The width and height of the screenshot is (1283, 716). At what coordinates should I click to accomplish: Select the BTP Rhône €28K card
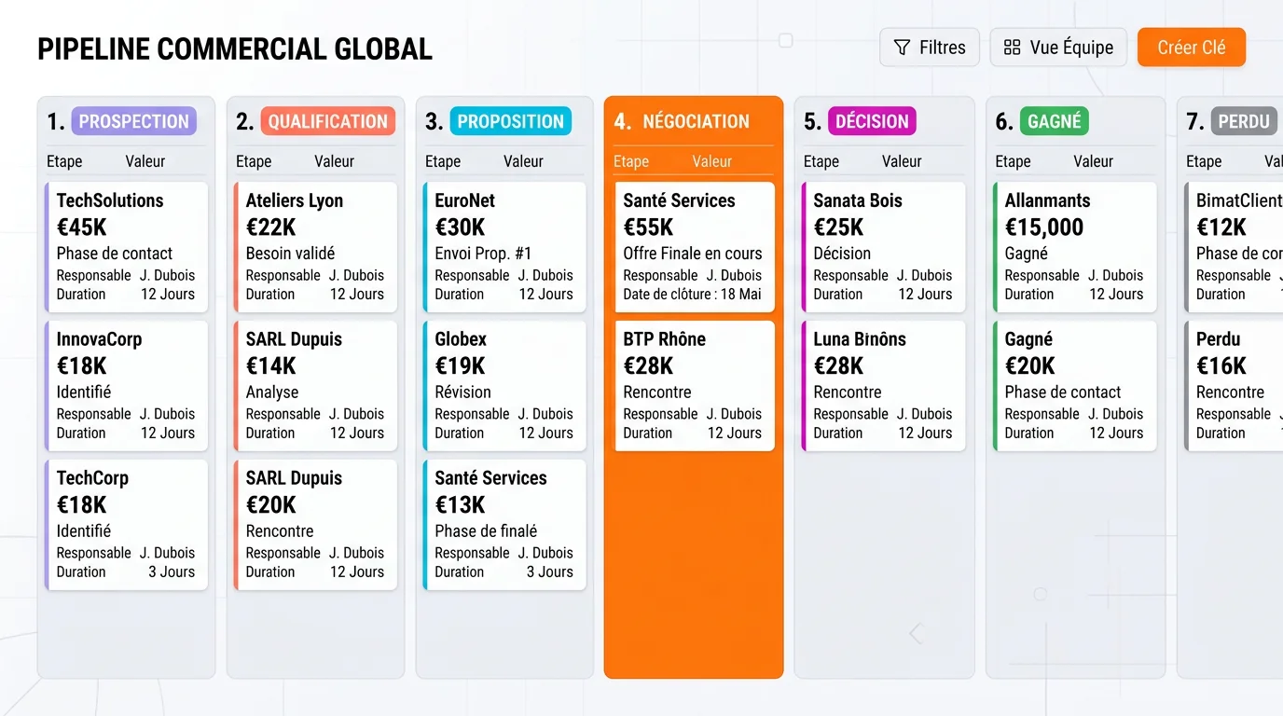pos(694,386)
